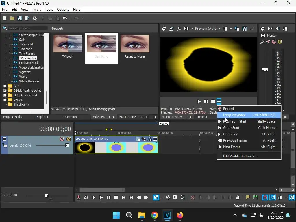Select White Balance effect in list
This screenshot has width=296, height=222.
coord(29,81)
